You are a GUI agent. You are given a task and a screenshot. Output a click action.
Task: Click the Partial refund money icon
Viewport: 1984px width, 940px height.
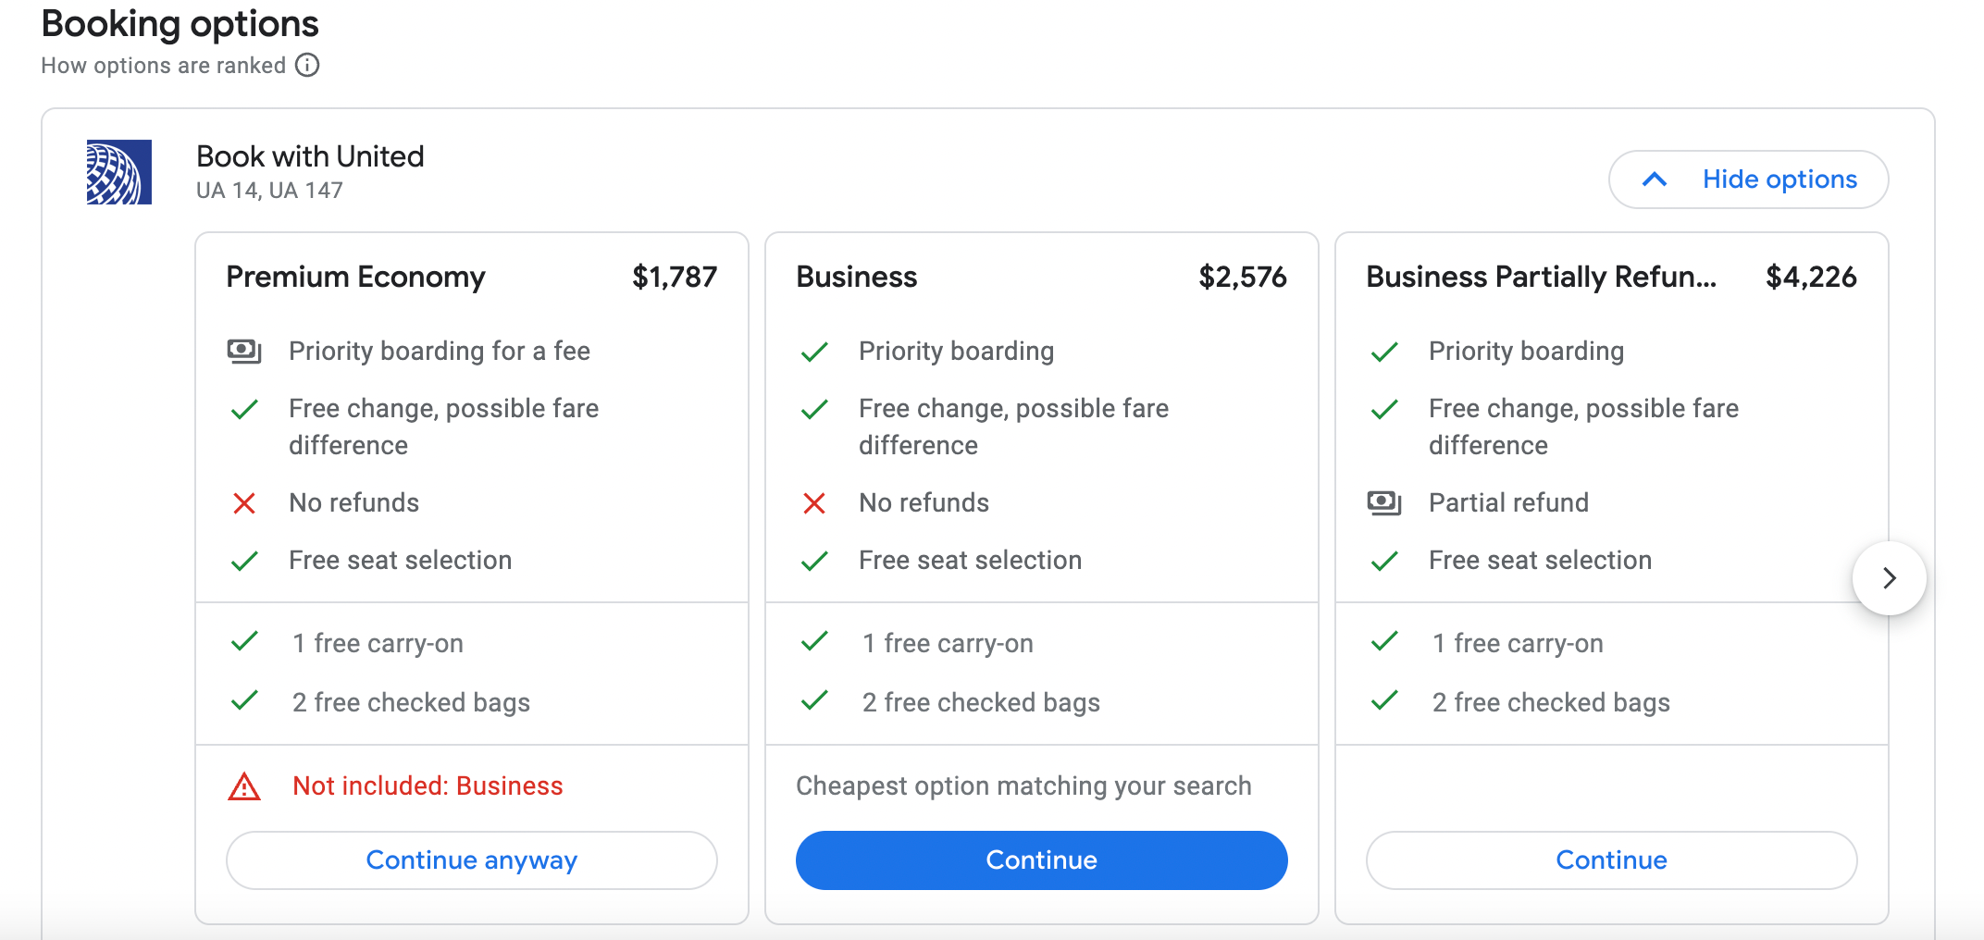[x=1384, y=503]
